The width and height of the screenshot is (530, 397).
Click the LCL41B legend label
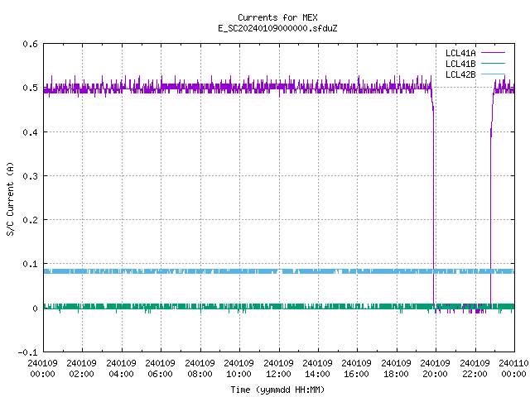pos(460,64)
